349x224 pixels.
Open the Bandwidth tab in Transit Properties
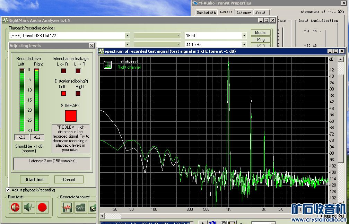click(206, 12)
